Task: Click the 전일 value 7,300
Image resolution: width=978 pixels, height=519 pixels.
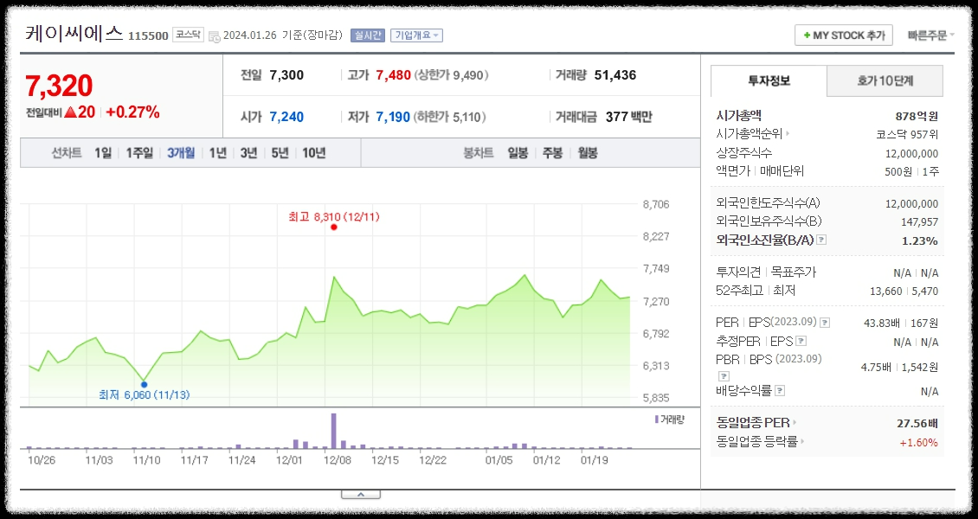Action: click(286, 75)
